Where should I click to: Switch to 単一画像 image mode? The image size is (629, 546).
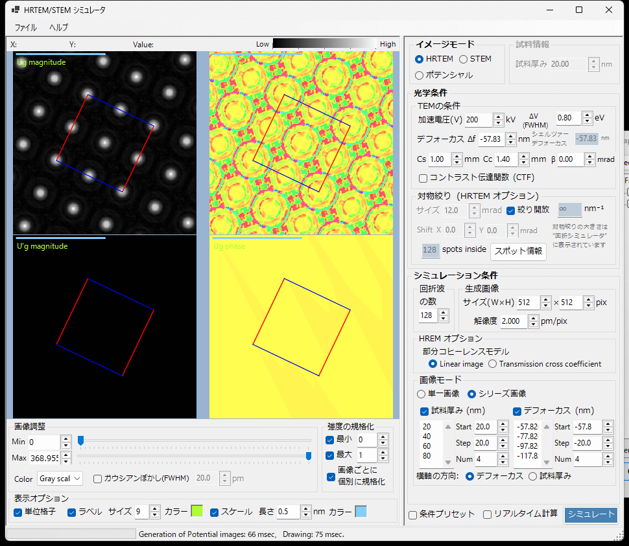pos(421,393)
